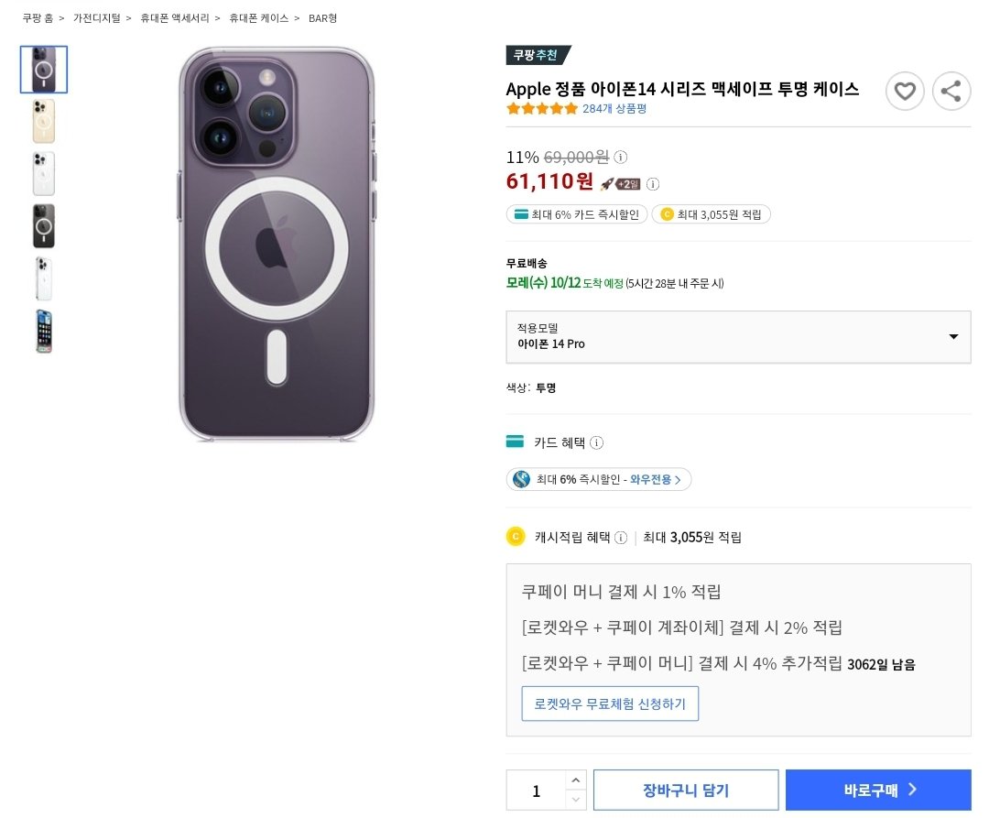Click the heart wishlist icon

click(x=905, y=92)
